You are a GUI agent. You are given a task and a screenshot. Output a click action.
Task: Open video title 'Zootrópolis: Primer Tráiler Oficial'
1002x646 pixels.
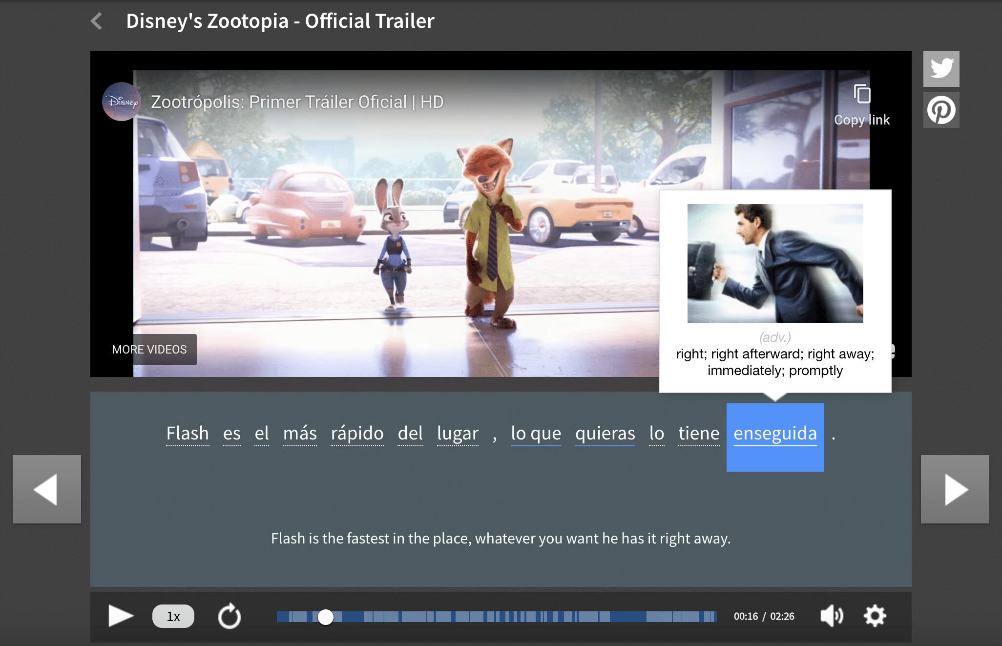pos(297,102)
